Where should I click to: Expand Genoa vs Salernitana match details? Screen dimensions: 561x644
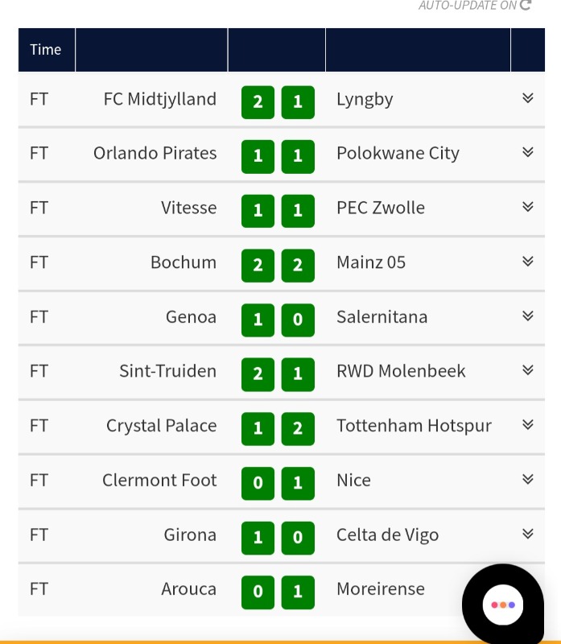tap(527, 316)
